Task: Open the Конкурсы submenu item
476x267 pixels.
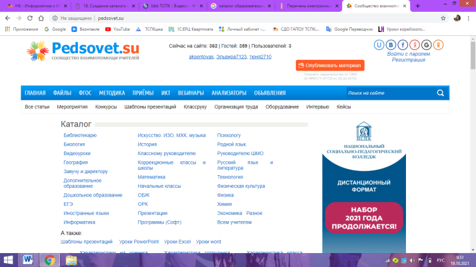Action: 105,107
